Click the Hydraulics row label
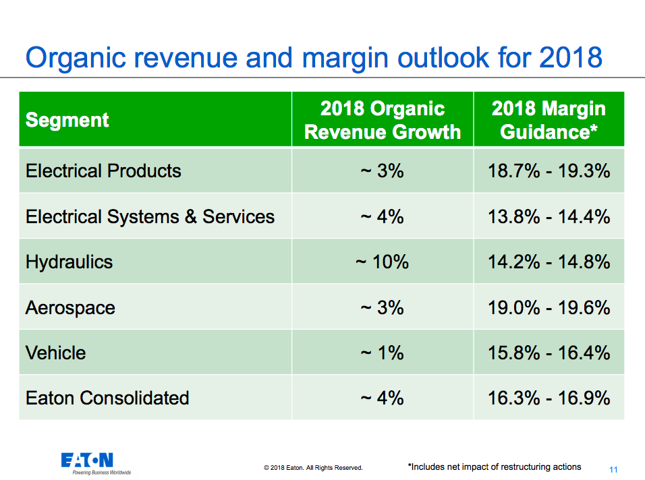The height and width of the screenshot is (480, 645). [69, 262]
